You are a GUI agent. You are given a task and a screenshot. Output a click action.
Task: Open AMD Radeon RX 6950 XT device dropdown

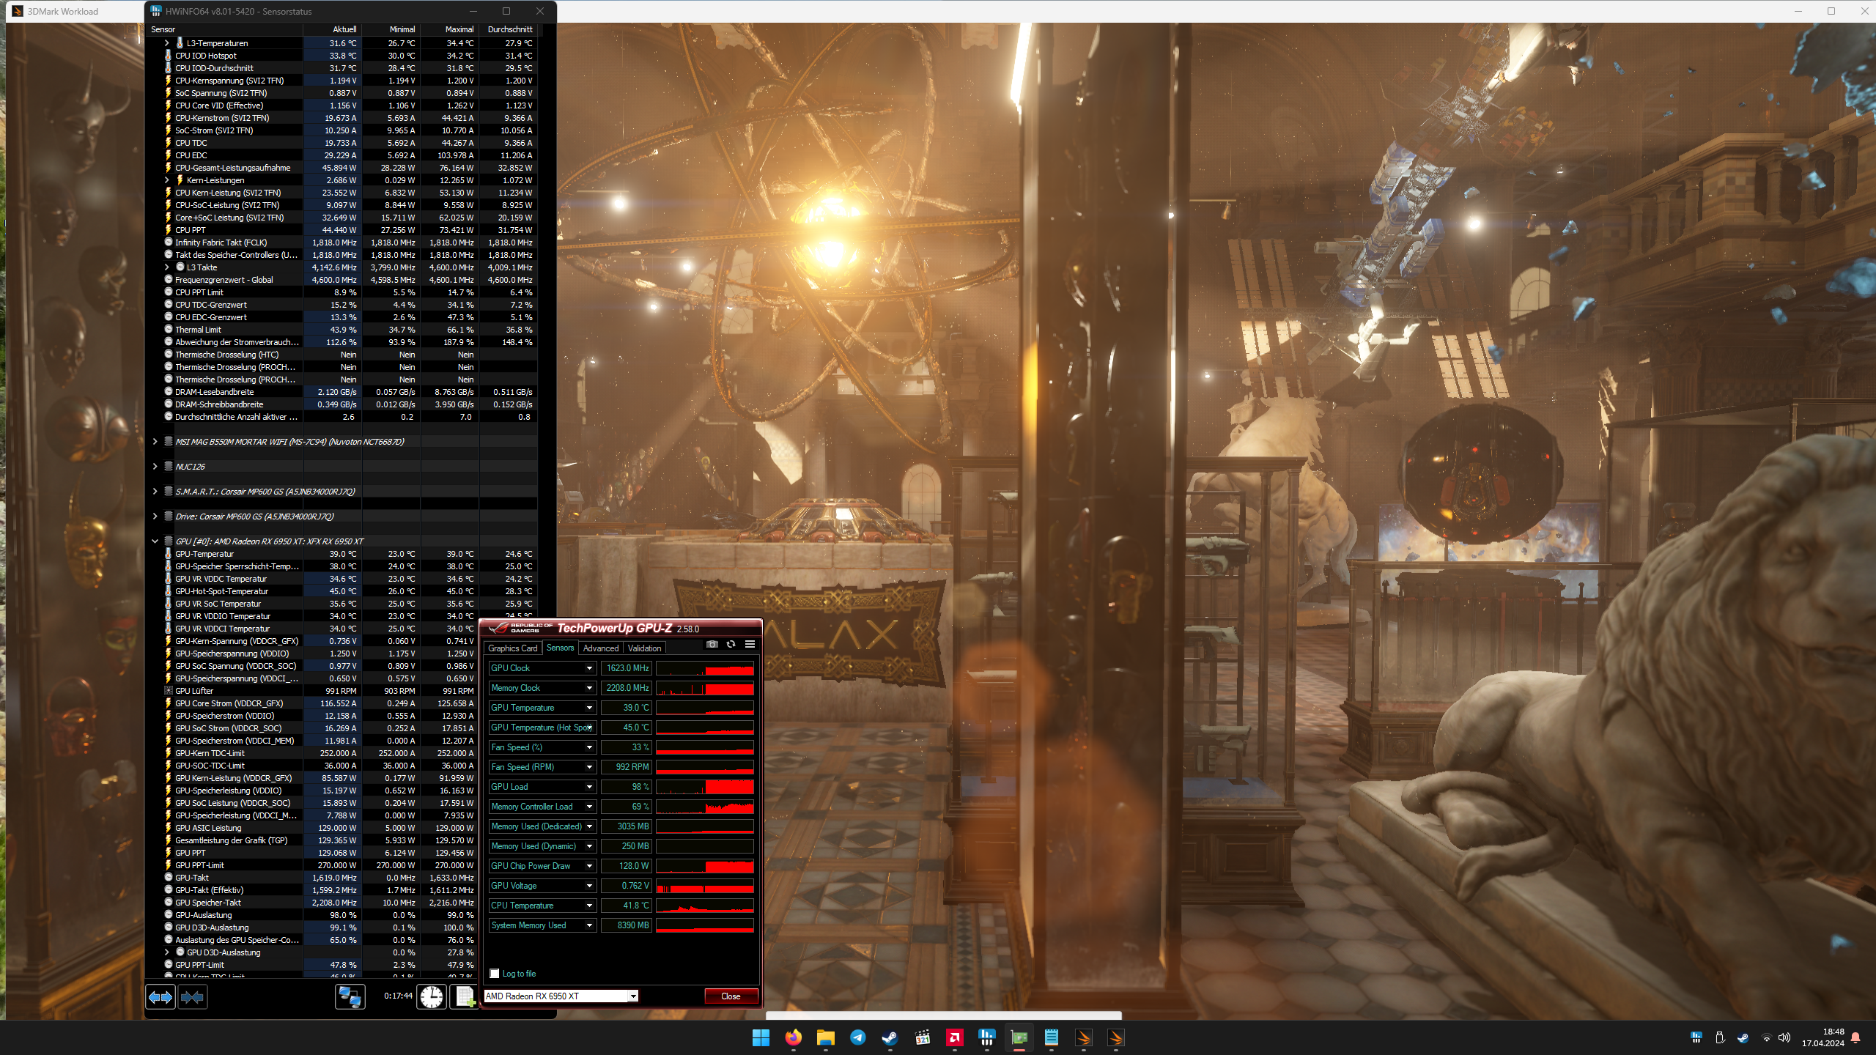tap(633, 996)
